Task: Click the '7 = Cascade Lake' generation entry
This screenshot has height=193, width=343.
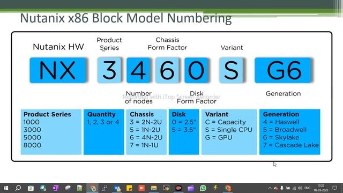Action: click(290, 145)
